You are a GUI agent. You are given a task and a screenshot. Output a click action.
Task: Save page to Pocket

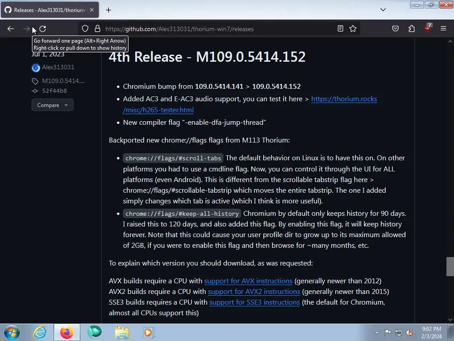point(395,29)
